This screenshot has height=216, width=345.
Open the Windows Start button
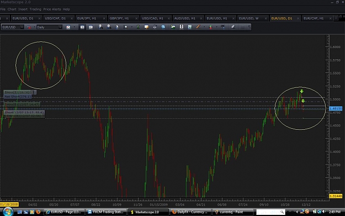click(x=8, y=212)
